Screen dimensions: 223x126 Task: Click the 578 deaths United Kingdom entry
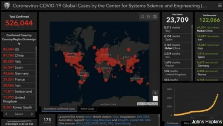(x=177, y=73)
